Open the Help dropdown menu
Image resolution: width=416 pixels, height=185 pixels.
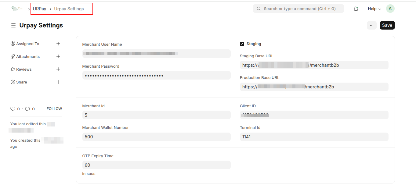tap(374, 9)
